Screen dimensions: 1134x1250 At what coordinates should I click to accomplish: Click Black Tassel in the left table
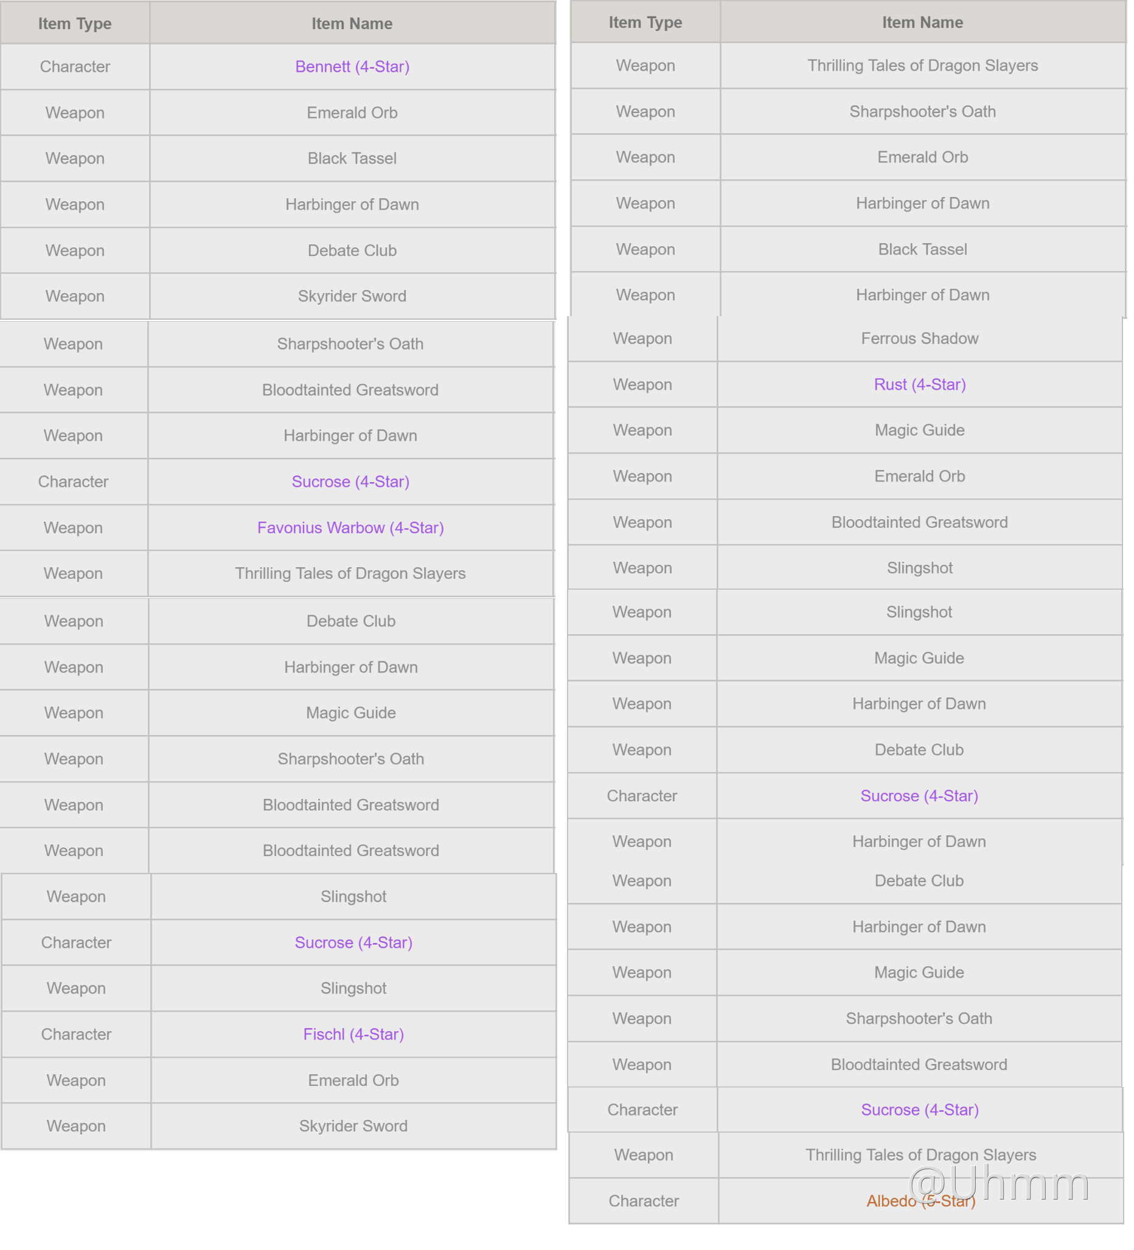click(352, 158)
